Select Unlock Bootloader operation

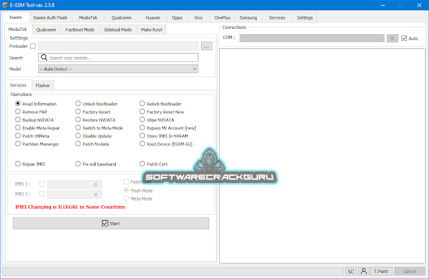click(97, 104)
